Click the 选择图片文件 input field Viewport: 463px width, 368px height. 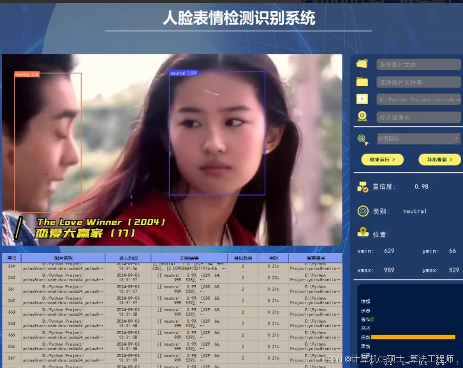[x=418, y=64]
